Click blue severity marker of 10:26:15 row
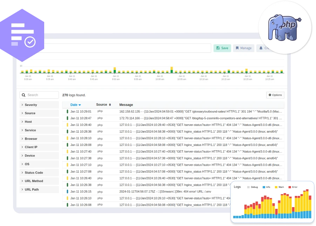 pyautogui.click(x=67, y=191)
